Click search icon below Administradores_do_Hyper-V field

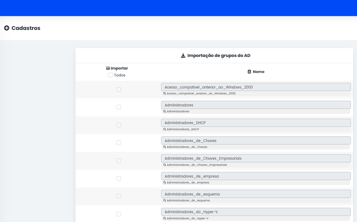pos(165,218)
